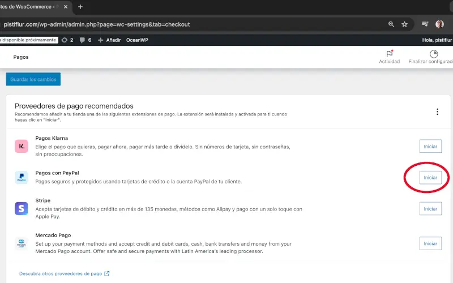Click Guardar los cambios button
Screen dimensions: 453x283
33,79
